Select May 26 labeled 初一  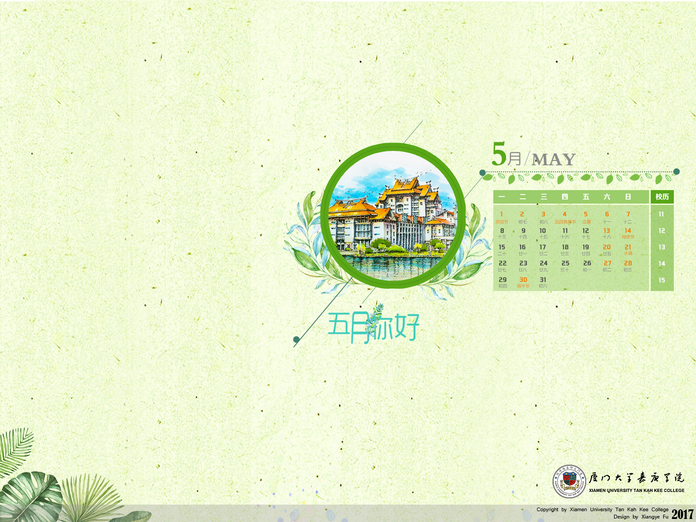(587, 266)
